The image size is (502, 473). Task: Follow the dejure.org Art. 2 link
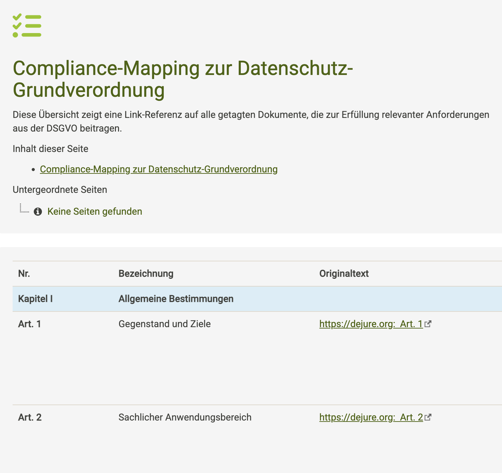click(371, 417)
